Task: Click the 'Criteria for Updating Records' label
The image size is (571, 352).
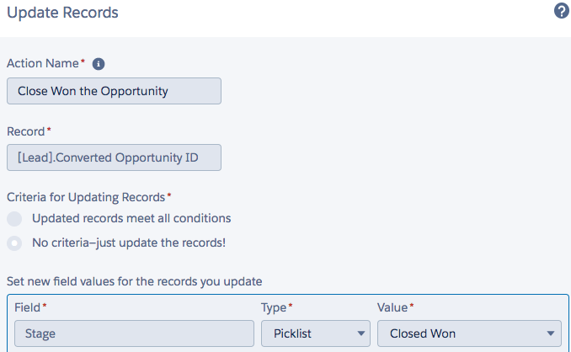Action: pos(86,197)
